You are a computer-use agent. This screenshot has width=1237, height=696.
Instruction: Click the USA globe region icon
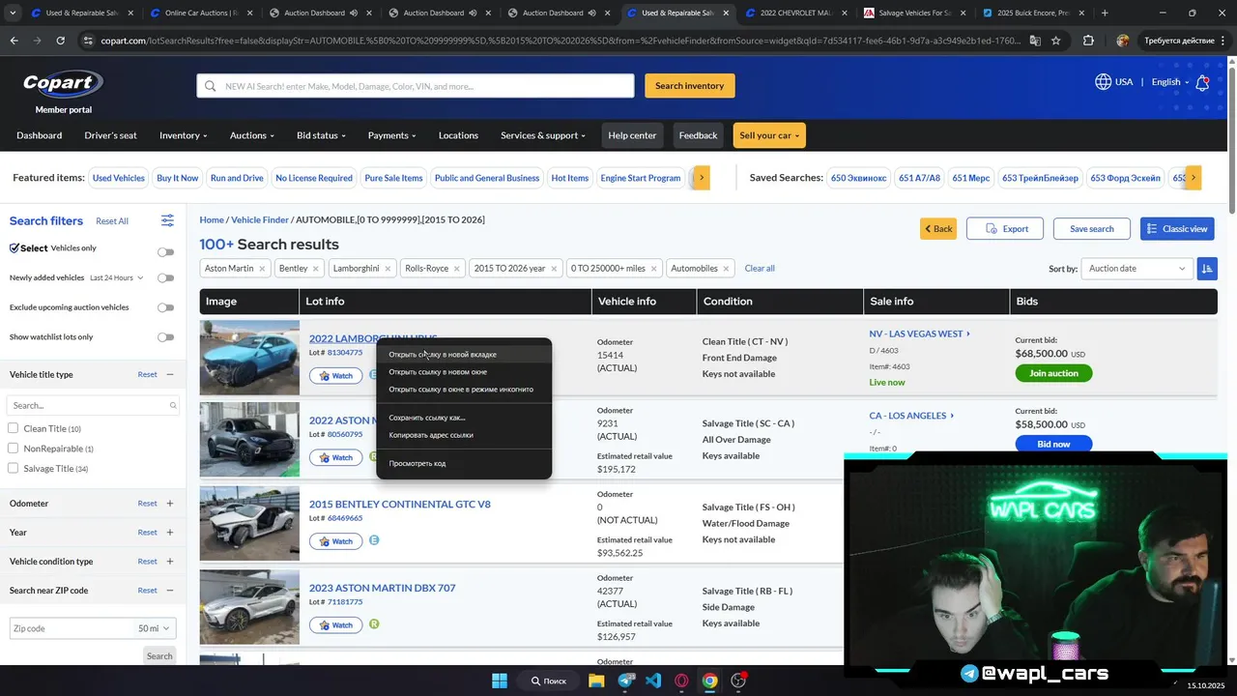pos(1103,82)
